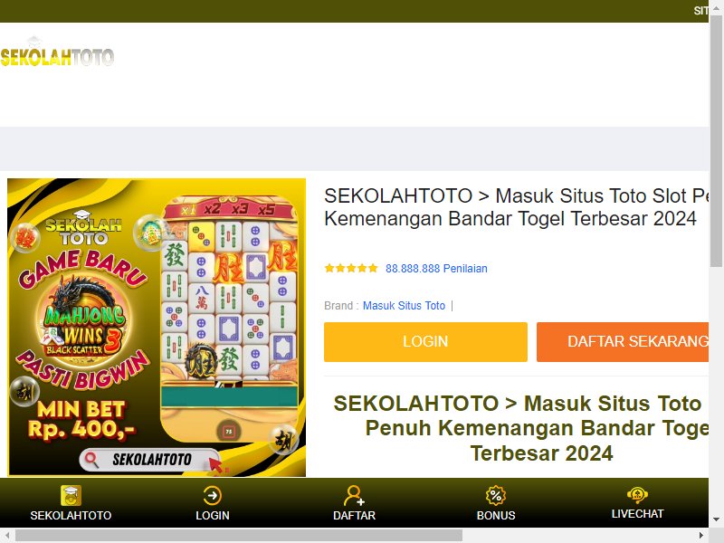724x543 pixels.
Task: Click the vertical scrollbar thumb
Action: tap(716, 140)
